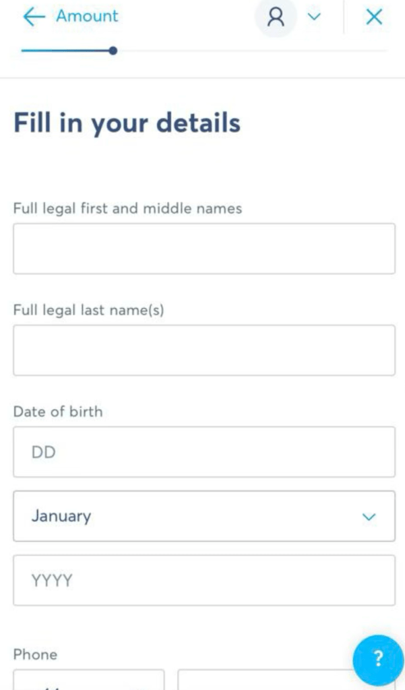Screen dimensions: 405x690
Task: Click the DD day of birth field
Action: click(204, 452)
